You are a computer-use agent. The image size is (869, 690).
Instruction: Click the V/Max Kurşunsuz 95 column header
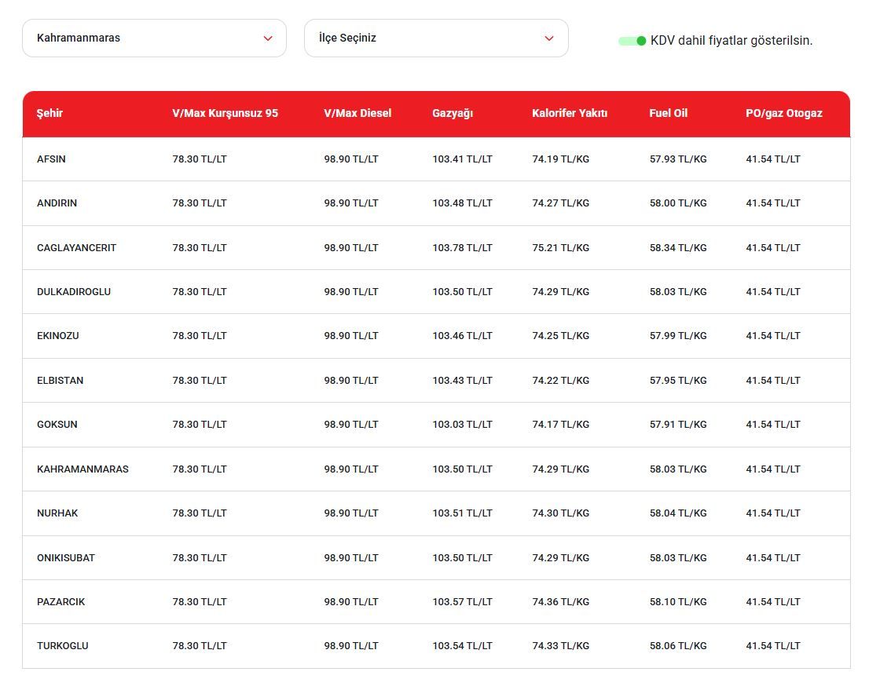click(225, 114)
